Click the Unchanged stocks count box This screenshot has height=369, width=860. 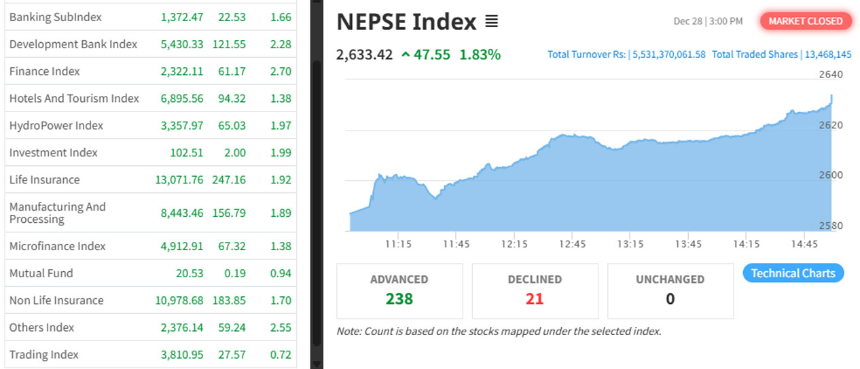670,291
